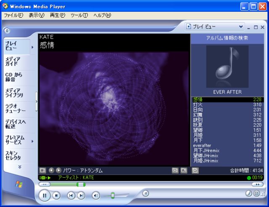
Task: Stop the current track
Action: [56, 196]
